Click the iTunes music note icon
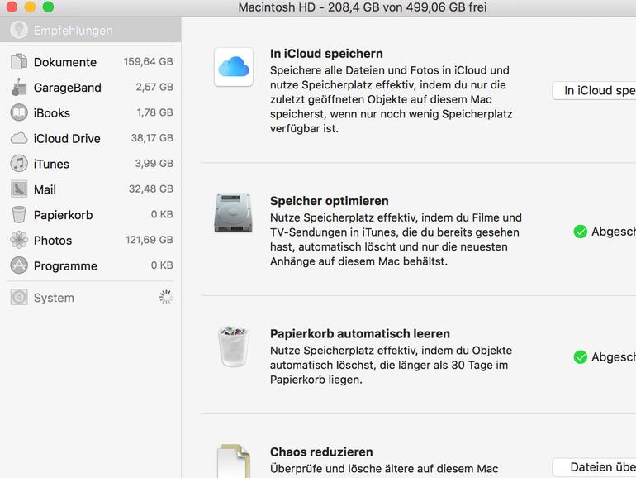636x478 pixels. click(x=19, y=164)
